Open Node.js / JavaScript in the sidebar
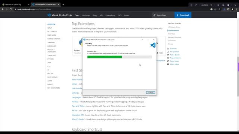The width and height of the screenshot is (239, 134). coord(52,51)
